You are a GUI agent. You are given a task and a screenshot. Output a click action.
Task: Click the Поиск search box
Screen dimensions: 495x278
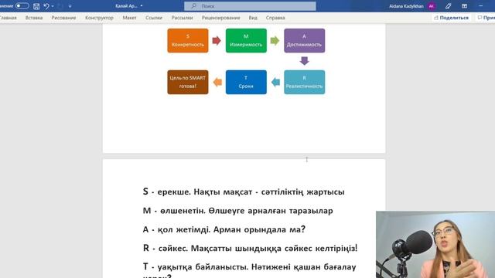tap(250, 6)
